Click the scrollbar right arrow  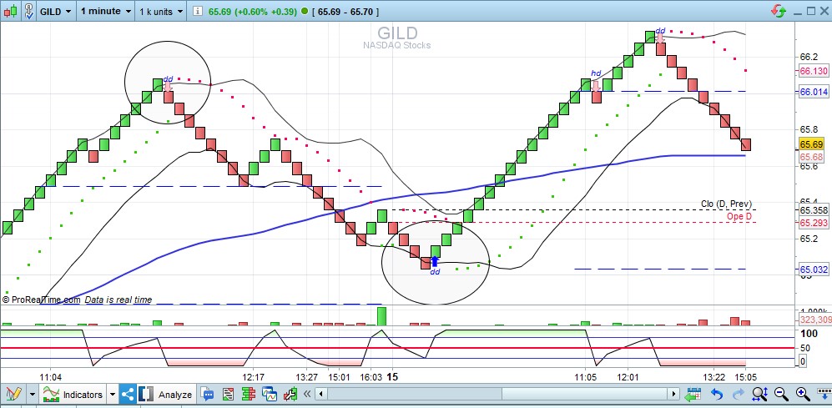(674, 394)
